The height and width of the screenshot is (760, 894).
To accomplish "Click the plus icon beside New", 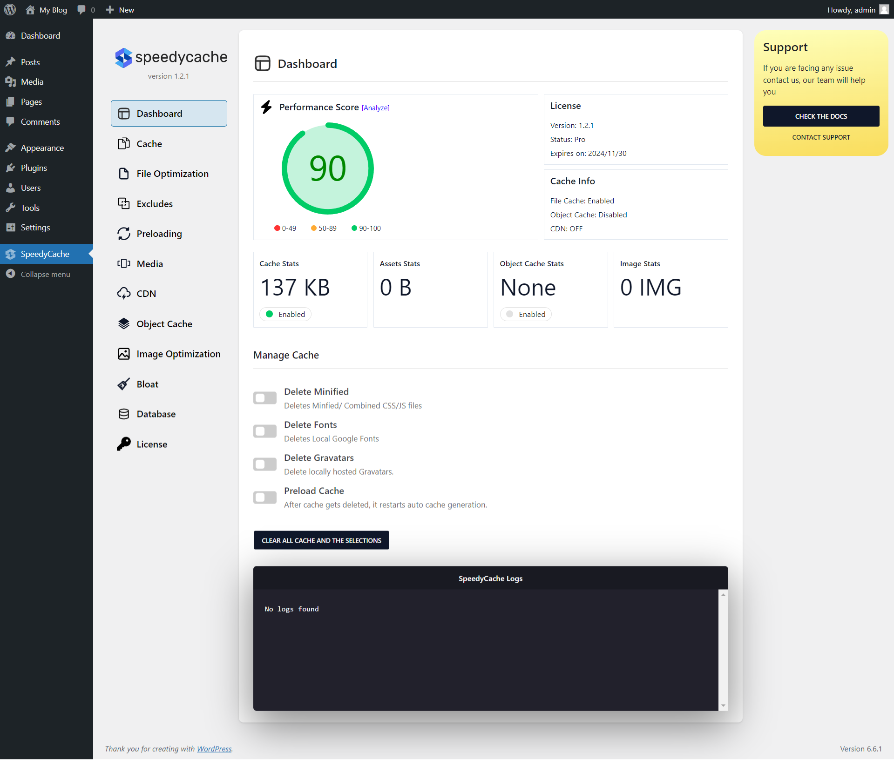I will [x=110, y=10].
